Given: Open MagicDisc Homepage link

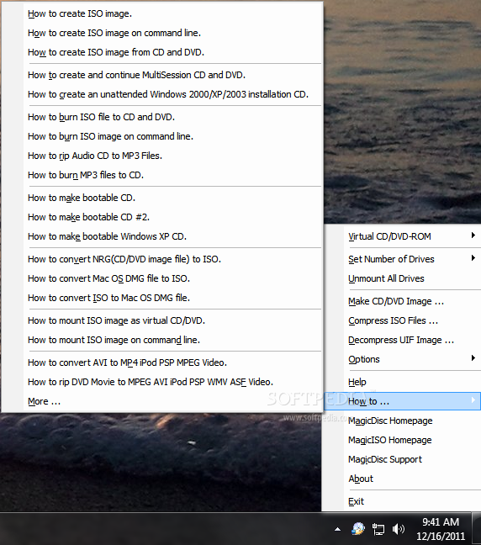Looking at the screenshot, I should [403, 421].
